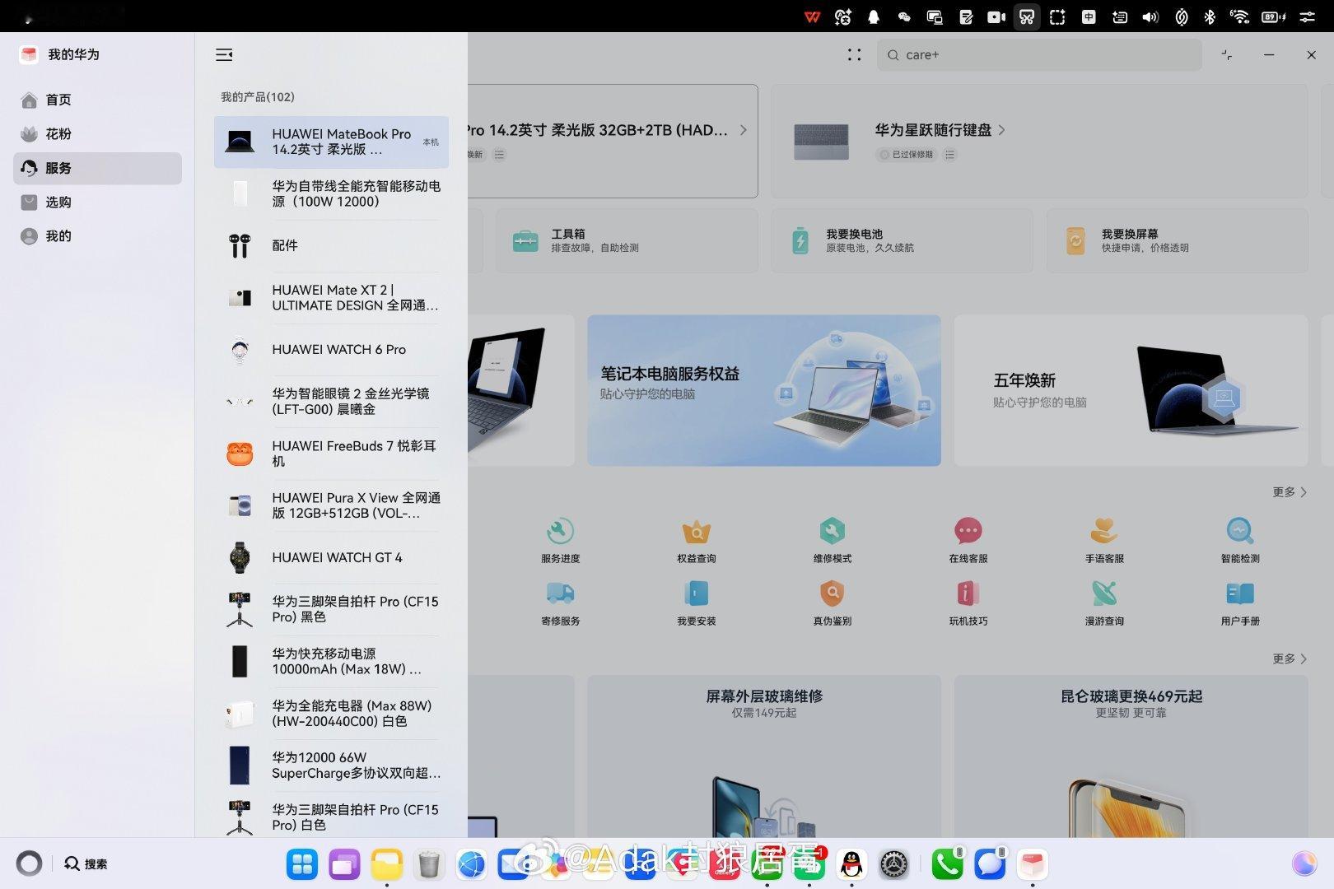The image size is (1334, 889).
Task: Click the volume speaker icon in status bar
Action: [1150, 16]
